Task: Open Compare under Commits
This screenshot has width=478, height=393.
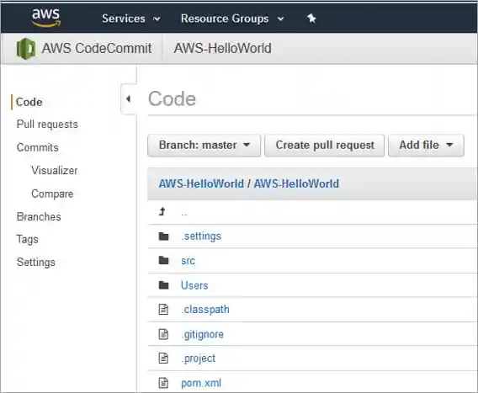Action: pos(52,194)
